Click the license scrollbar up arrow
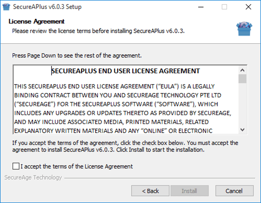 [x=242, y=70]
